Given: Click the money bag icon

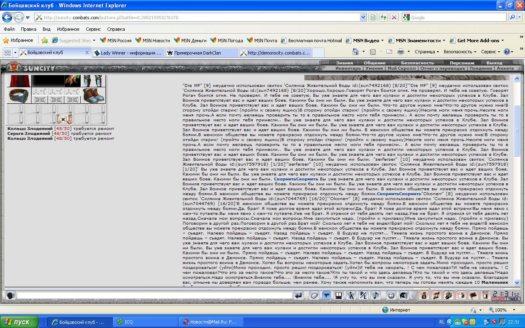Looking at the screenshot, I should click(x=424, y=295).
